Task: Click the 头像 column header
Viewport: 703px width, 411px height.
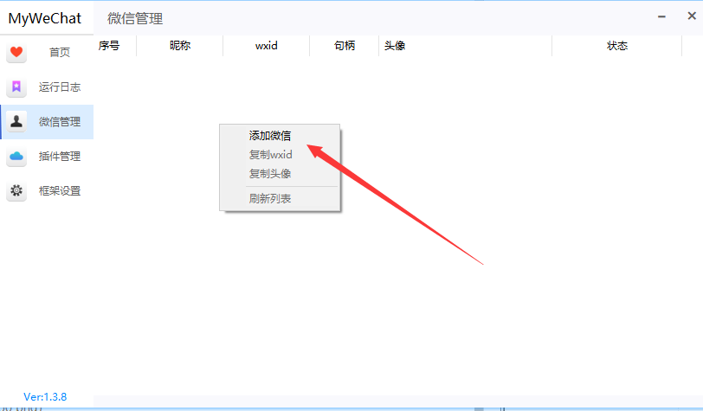Action: (466, 46)
